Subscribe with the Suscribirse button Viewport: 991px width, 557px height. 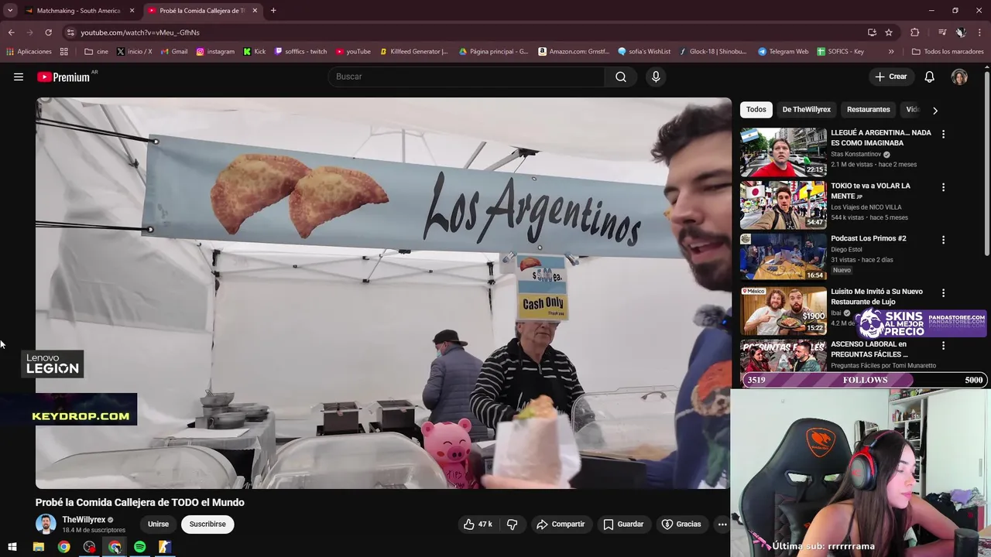(207, 525)
